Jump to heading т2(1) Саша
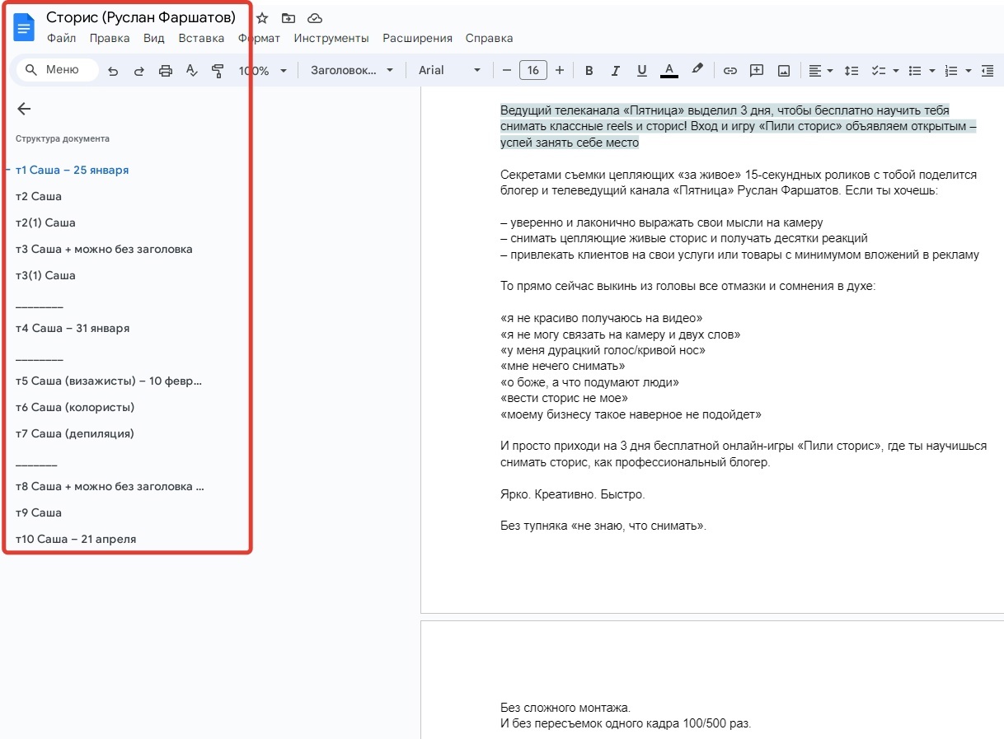This screenshot has width=1004, height=739. [x=45, y=222]
